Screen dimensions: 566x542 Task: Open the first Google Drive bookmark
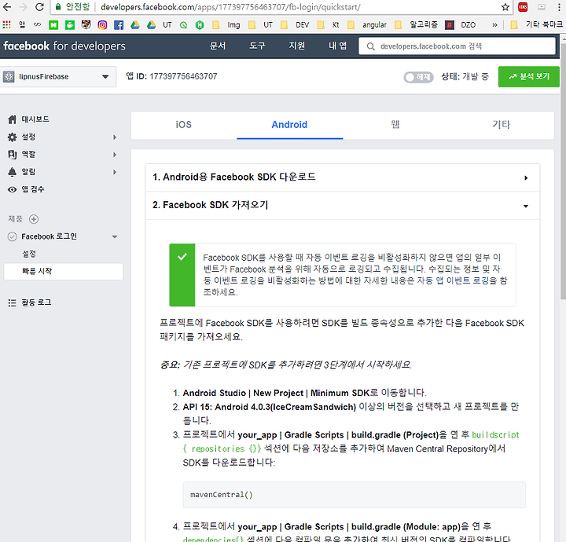tap(135, 24)
